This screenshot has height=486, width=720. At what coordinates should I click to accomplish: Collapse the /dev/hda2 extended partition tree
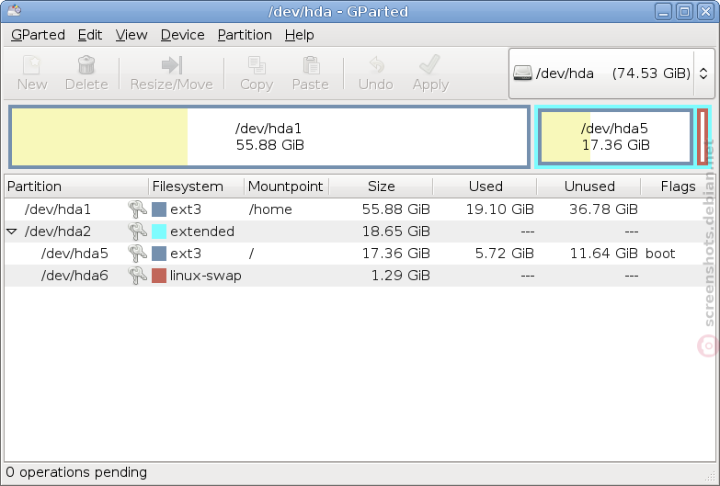pos(12,232)
